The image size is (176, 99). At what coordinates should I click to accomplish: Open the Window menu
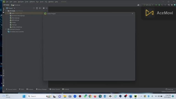tap(51, 2)
